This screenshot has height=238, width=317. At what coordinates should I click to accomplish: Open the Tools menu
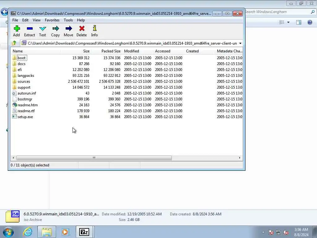coord(68,20)
